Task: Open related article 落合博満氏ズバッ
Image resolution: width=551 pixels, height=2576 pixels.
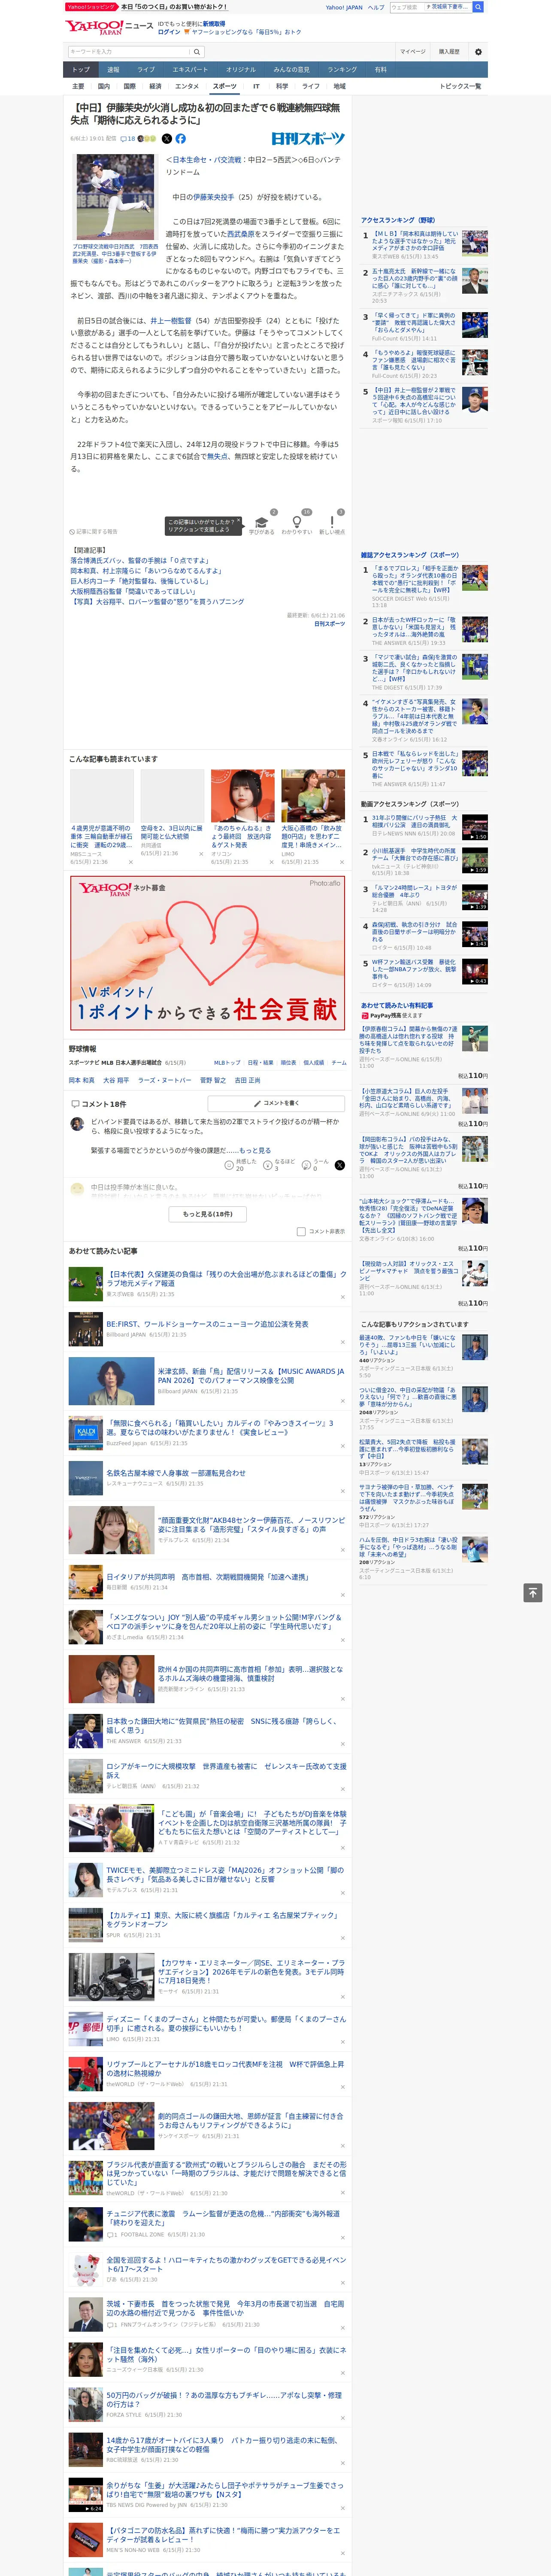Action: 139,561
